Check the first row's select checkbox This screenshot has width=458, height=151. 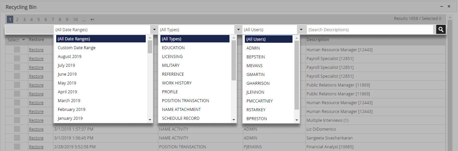pos(17,50)
